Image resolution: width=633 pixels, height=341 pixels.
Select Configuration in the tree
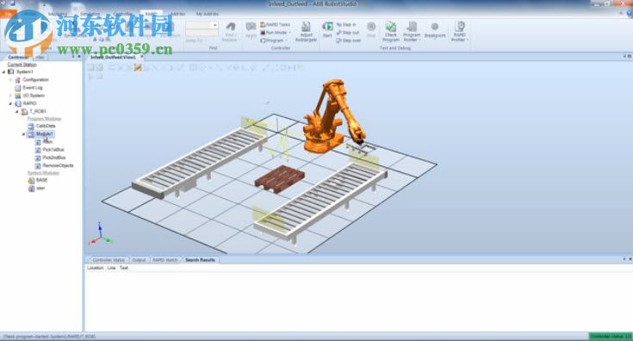[x=35, y=80]
